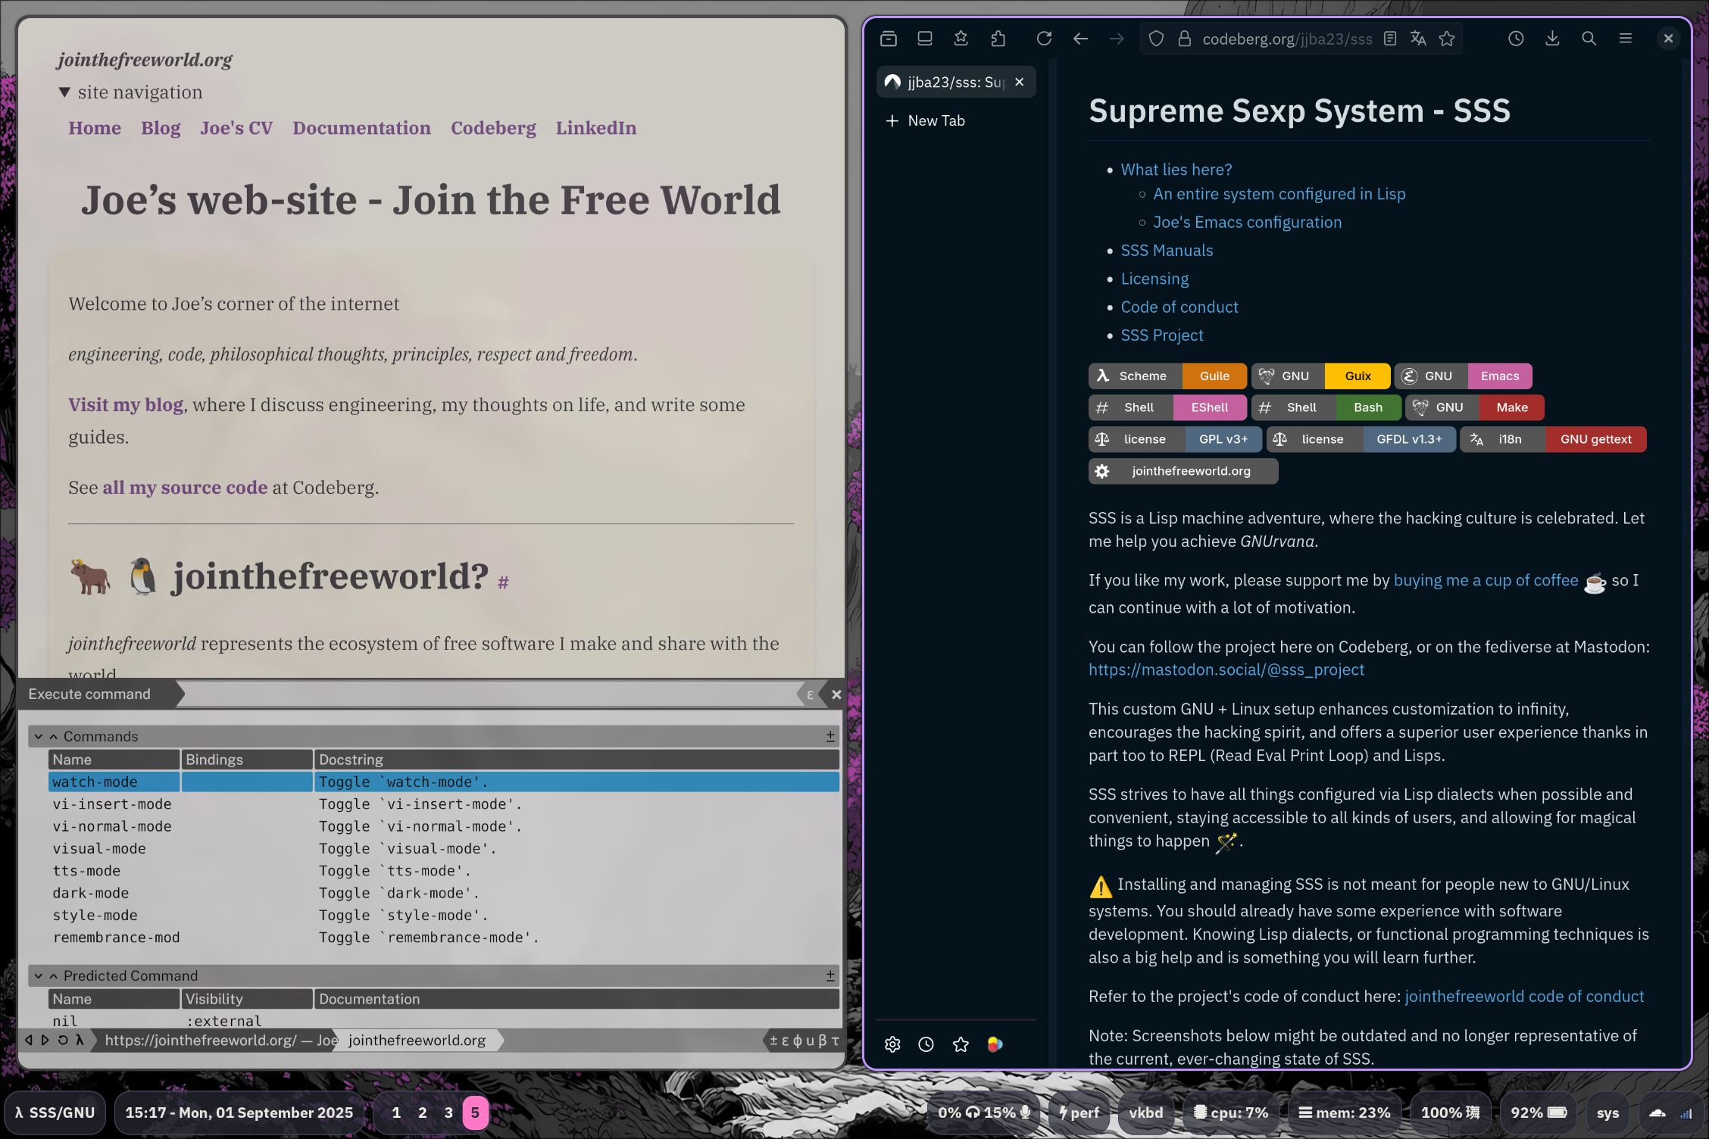Viewport: 1709px width, 1139px height.
Task: Follow the 'Visit my blog' link
Action: click(x=126, y=405)
